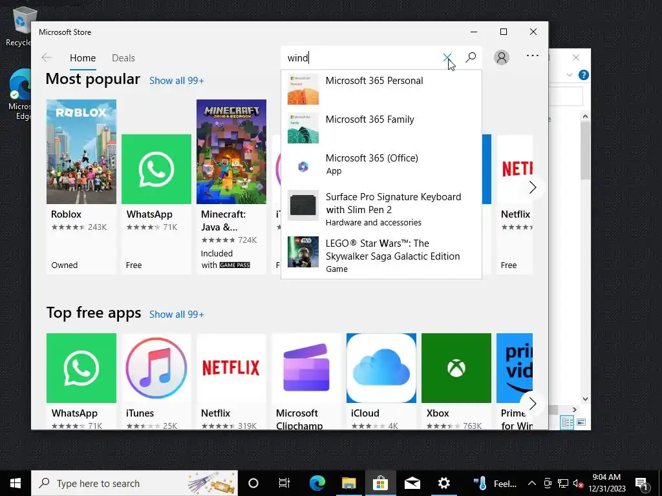Open Roblox tile in Most popular
Screen dimensions: 662x496
coord(81,187)
